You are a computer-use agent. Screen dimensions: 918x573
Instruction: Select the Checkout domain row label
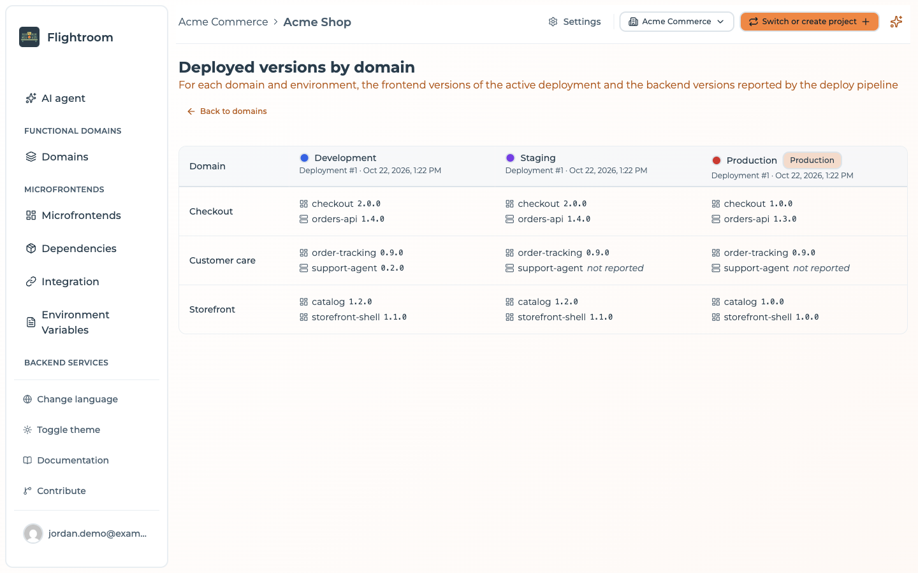click(x=211, y=211)
